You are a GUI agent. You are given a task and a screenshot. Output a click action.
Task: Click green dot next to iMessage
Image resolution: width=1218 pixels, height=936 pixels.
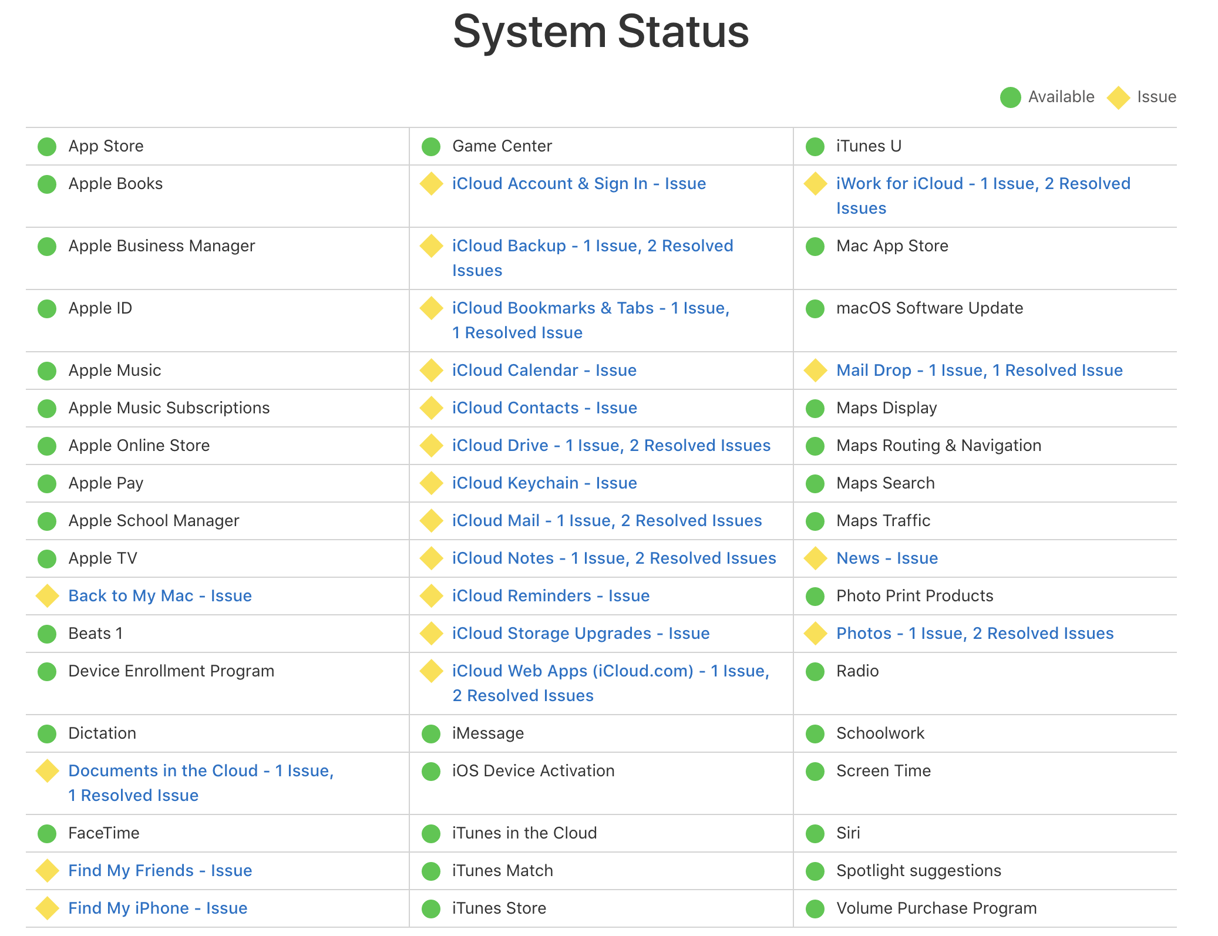(x=431, y=734)
